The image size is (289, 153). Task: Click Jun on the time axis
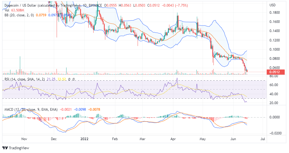(233, 139)
